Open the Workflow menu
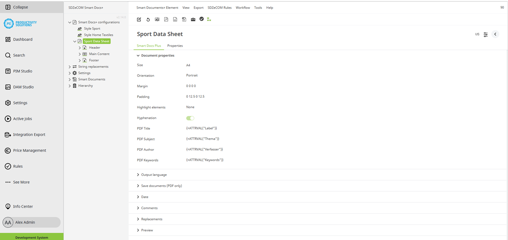Screen dimensions: 508x240 [243, 7]
